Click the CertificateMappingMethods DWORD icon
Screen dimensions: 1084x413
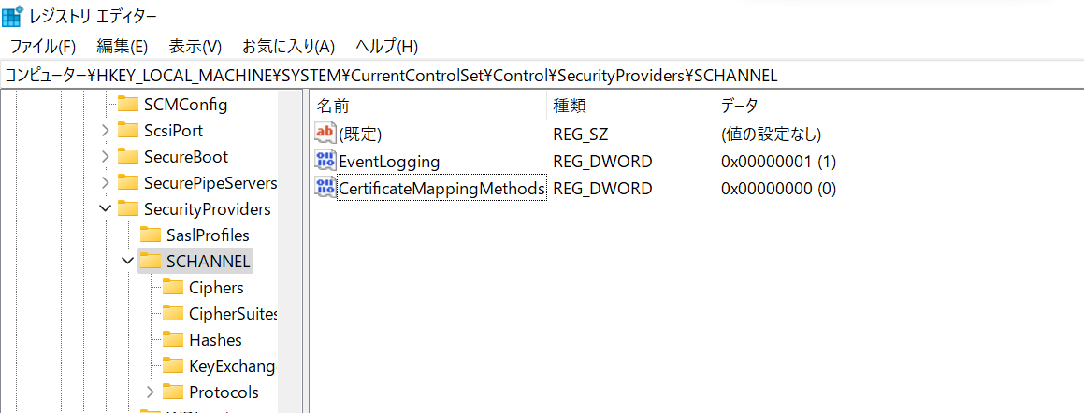pos(325,188)
